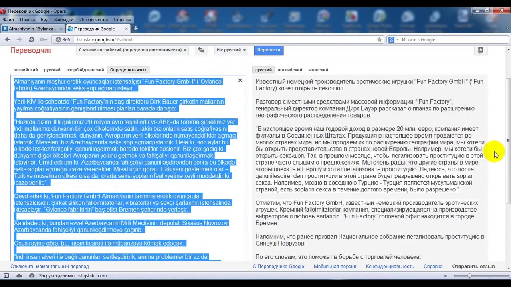This screenshot has height=287, width=511.
Task: Open the Opera logo menu icon in title bar
Action: (3, 11)
